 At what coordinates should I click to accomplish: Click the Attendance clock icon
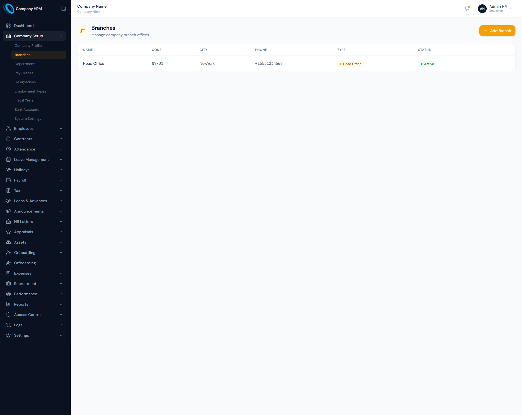[x=8, y=149]
